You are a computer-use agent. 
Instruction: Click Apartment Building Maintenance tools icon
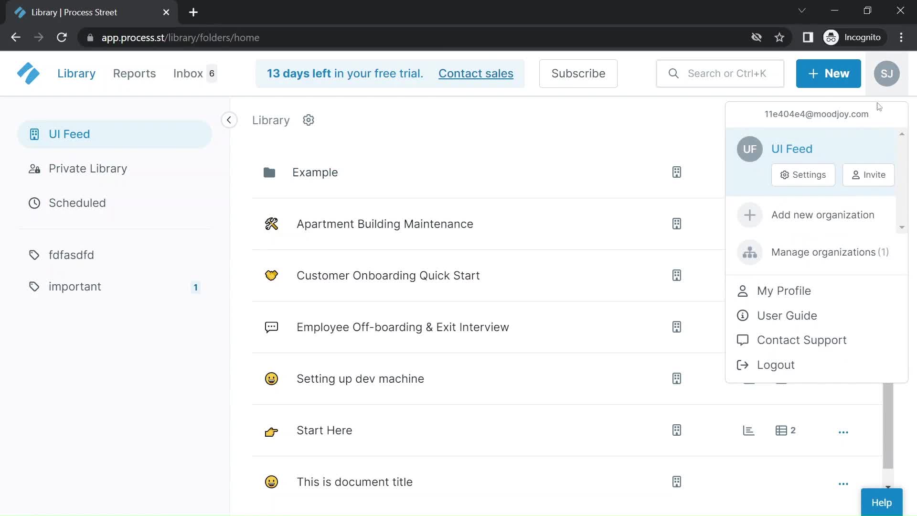click(271, 224)
